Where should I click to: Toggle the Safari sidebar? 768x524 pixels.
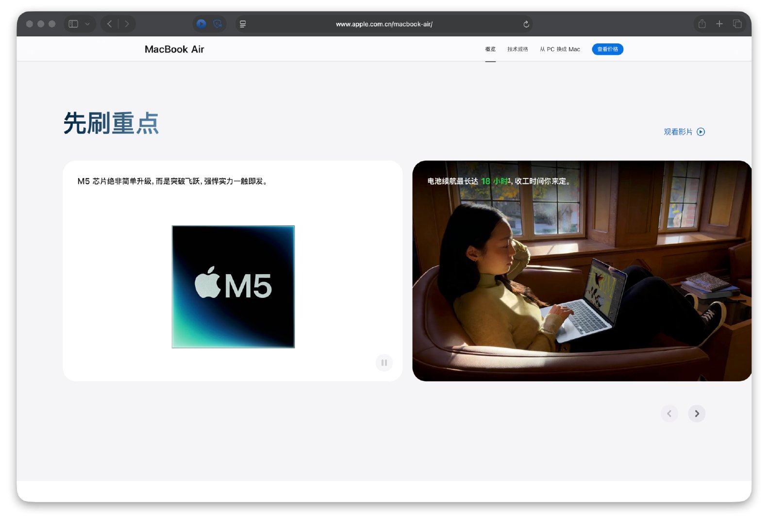point(73,24)
